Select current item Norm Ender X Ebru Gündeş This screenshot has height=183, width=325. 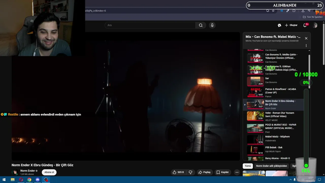[273, 104]
